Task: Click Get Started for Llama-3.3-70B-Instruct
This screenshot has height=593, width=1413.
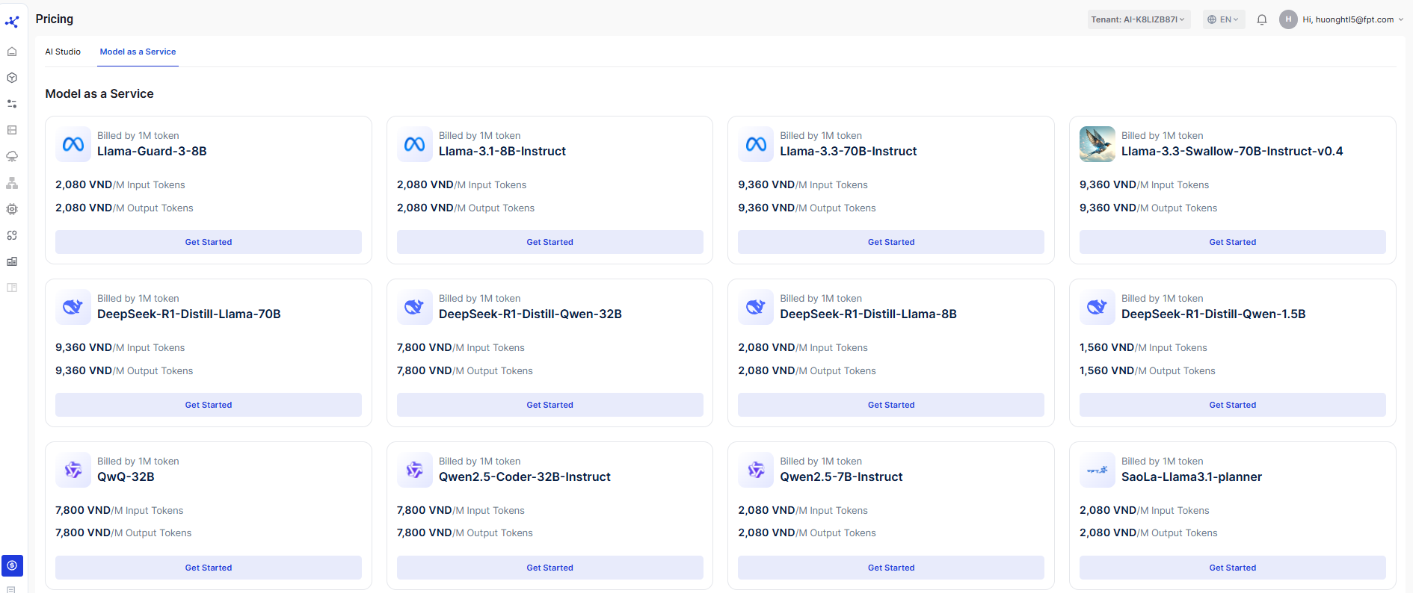Action: click(x=891, y=242)
